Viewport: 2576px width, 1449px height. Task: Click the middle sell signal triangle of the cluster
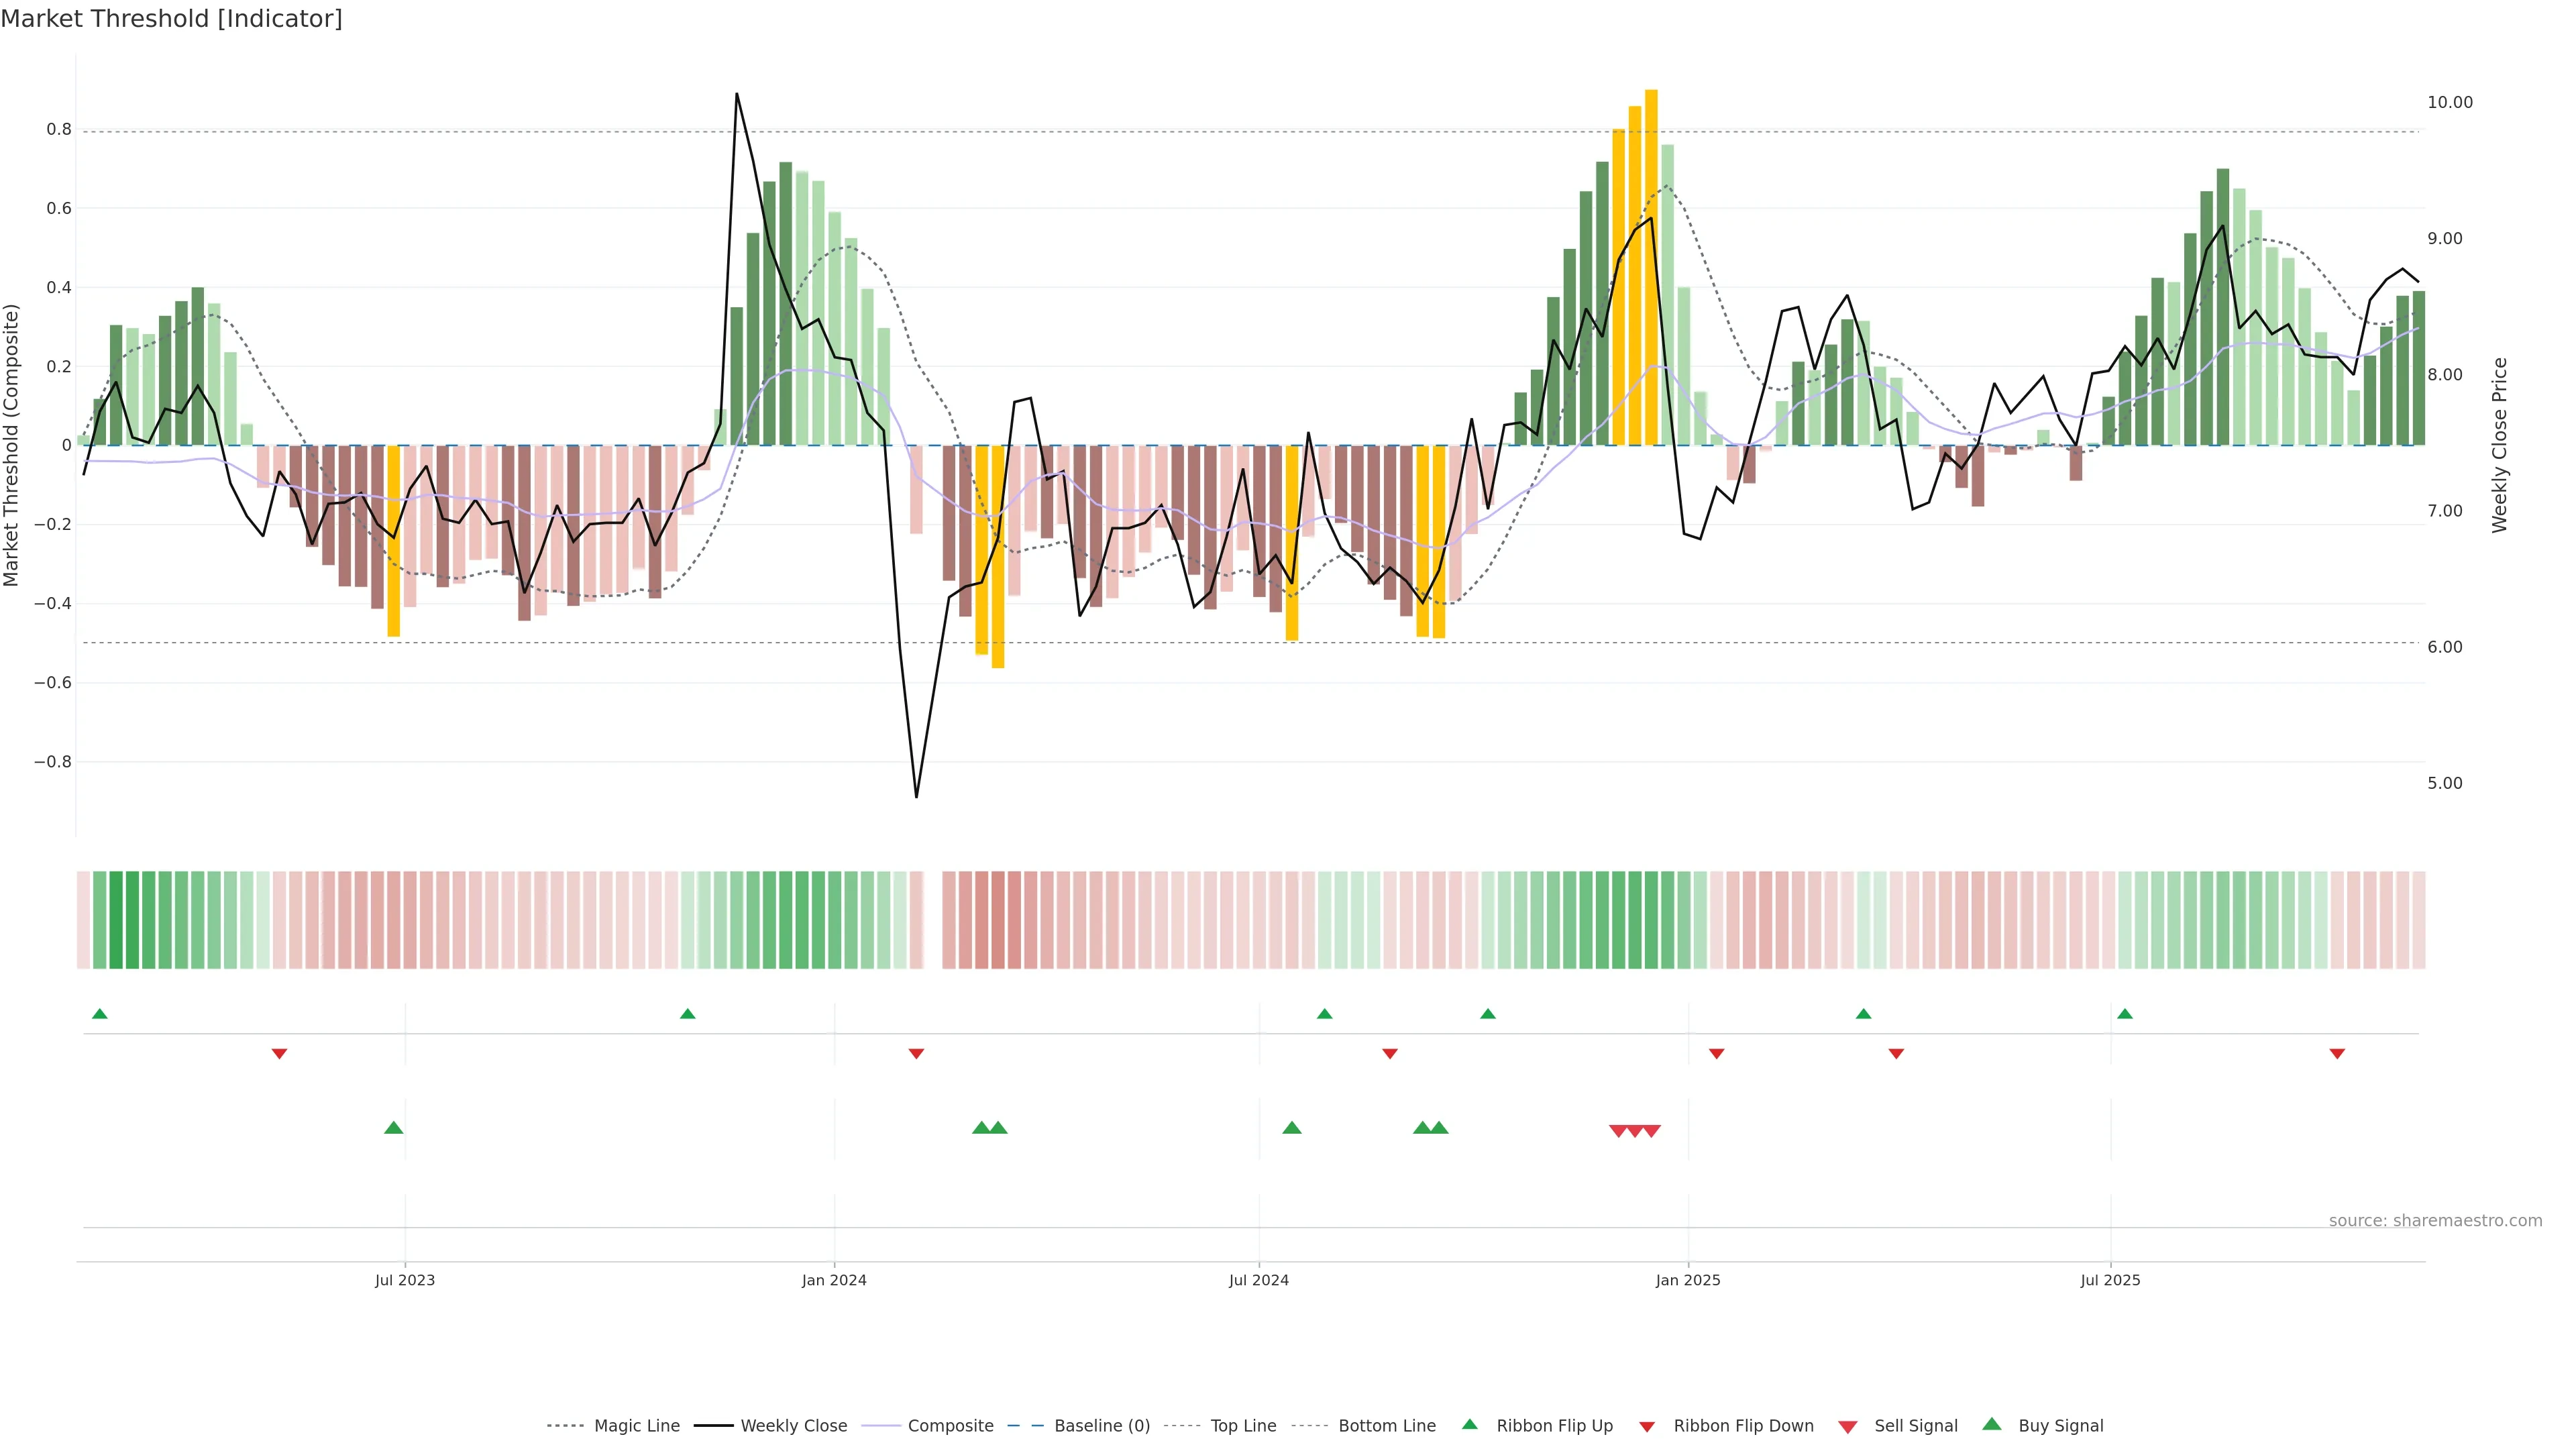click(x=1635, y=1131)
